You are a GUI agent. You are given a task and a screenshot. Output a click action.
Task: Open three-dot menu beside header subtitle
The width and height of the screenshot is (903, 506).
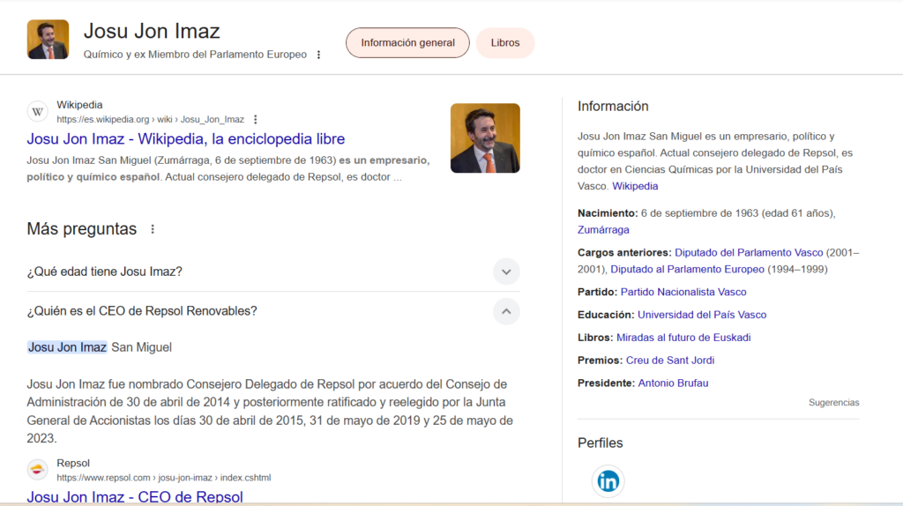(318, 55)
